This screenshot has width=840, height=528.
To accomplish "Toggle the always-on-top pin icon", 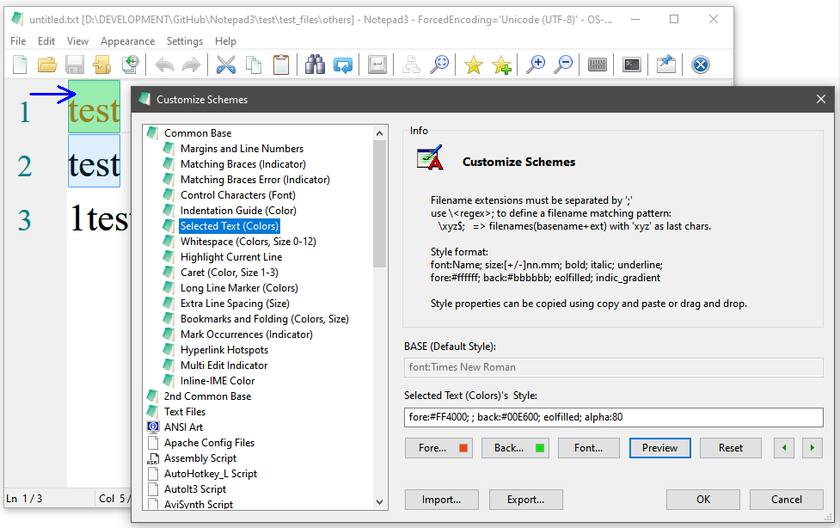I will (665, 64).
